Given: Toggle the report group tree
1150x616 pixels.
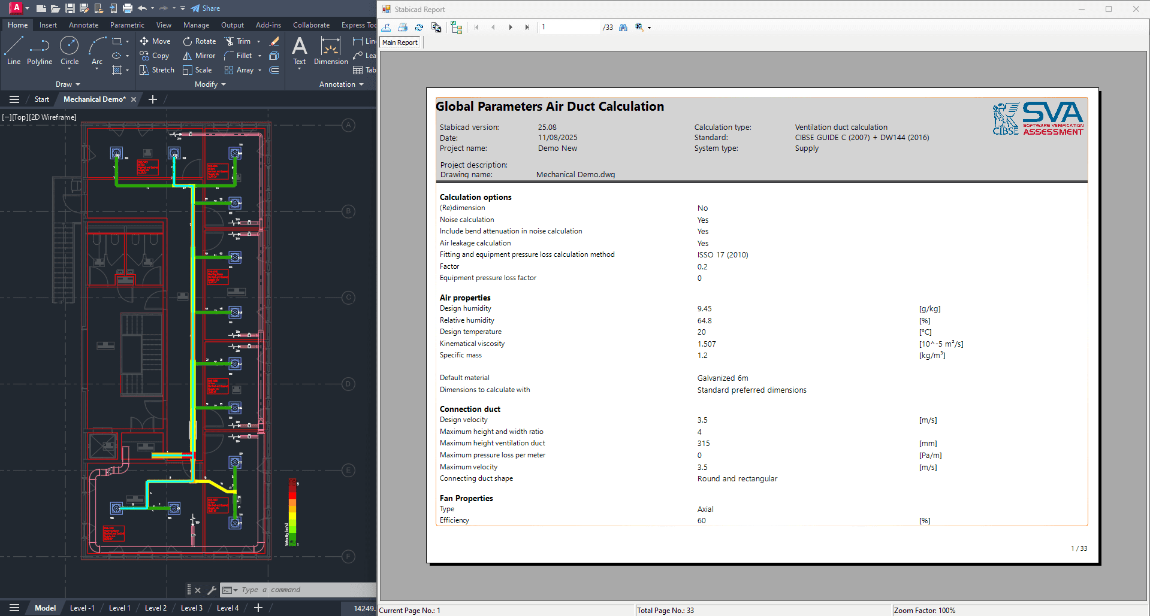Looking at the screenshot, I should point(457,27).
